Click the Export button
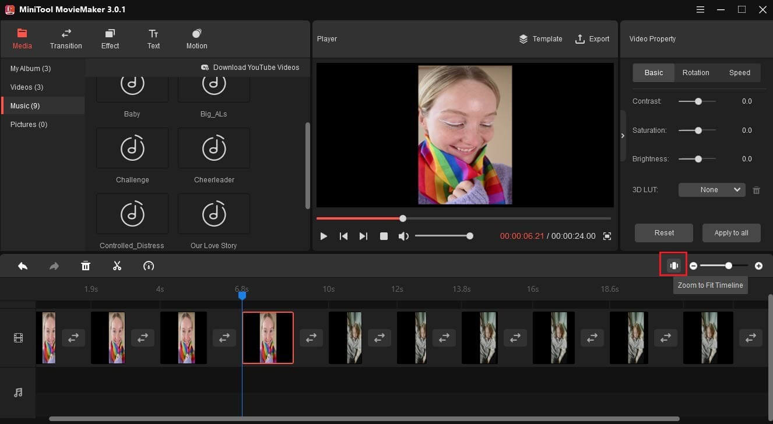The width and height of the screenshot is (773, 424). coord(592,38)
